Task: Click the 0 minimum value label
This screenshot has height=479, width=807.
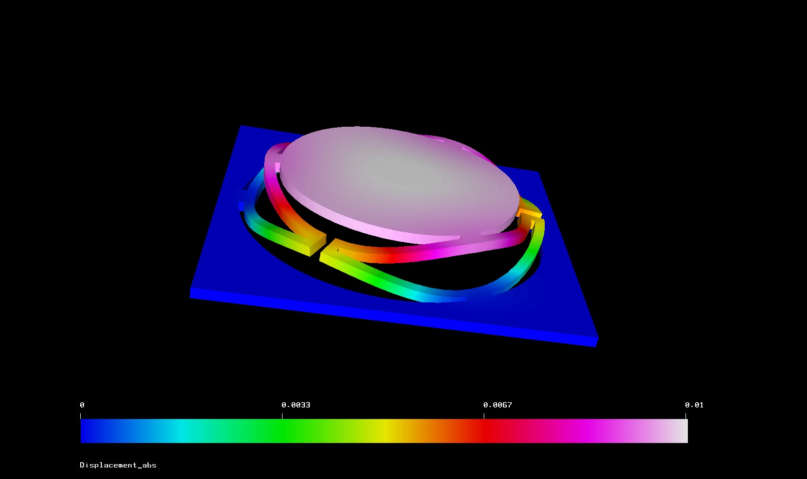Action: (82, 405)
